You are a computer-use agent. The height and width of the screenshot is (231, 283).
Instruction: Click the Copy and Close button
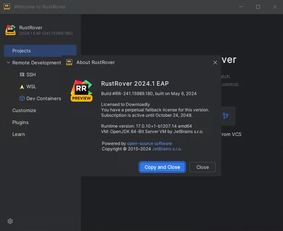tap(162, 167)
